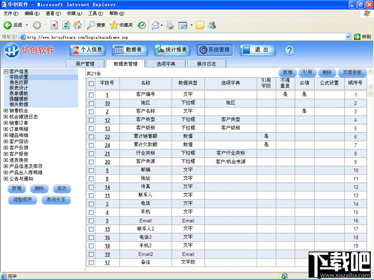Open History icon in IE toolbar

tap(142, 25)
